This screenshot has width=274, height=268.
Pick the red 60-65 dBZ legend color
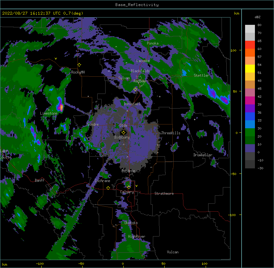click(250, 45)
